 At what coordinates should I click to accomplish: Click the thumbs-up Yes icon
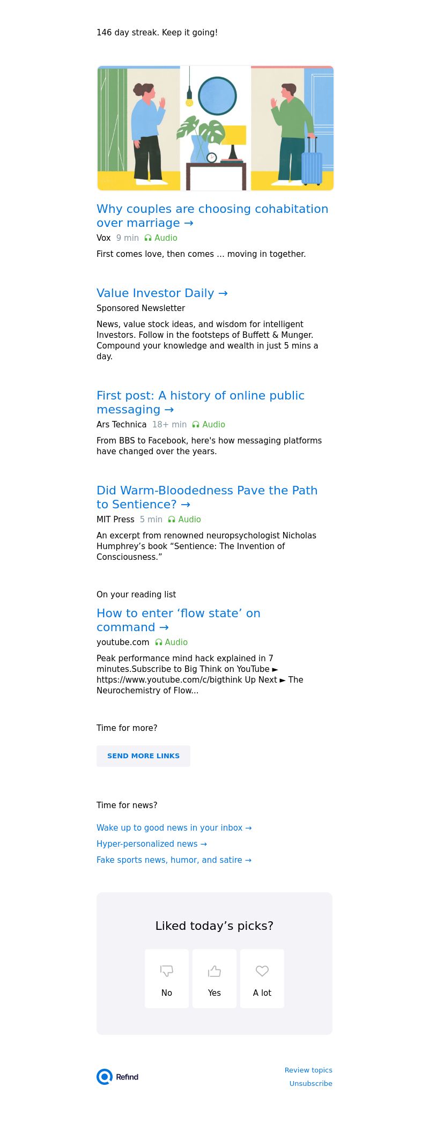(214, 971)
